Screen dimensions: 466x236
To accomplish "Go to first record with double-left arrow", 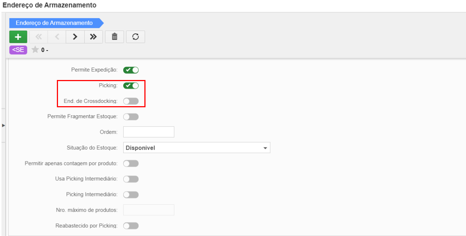I will pyautogui.click(x=39, y=37).
